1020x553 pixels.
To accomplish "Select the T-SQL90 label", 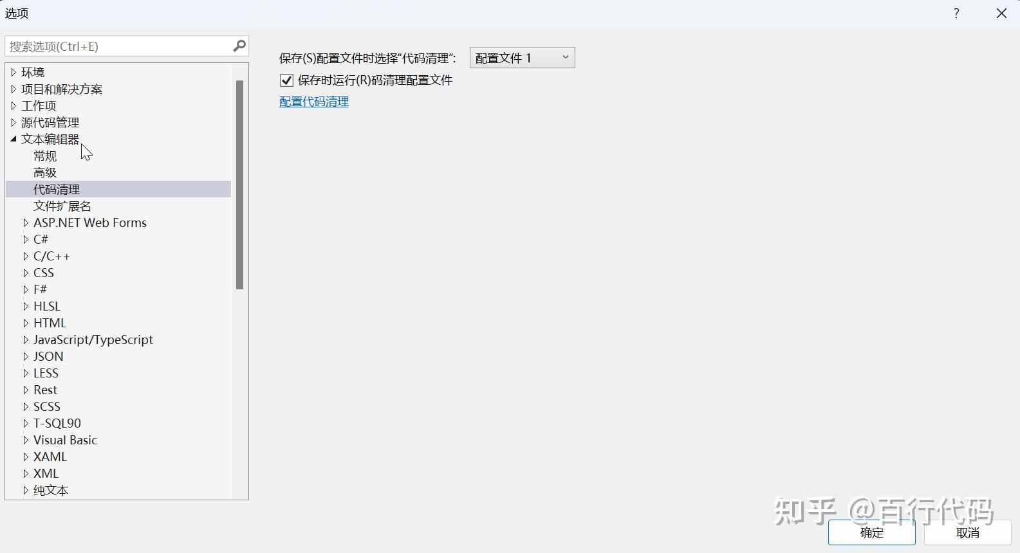I will click(57, 423).
